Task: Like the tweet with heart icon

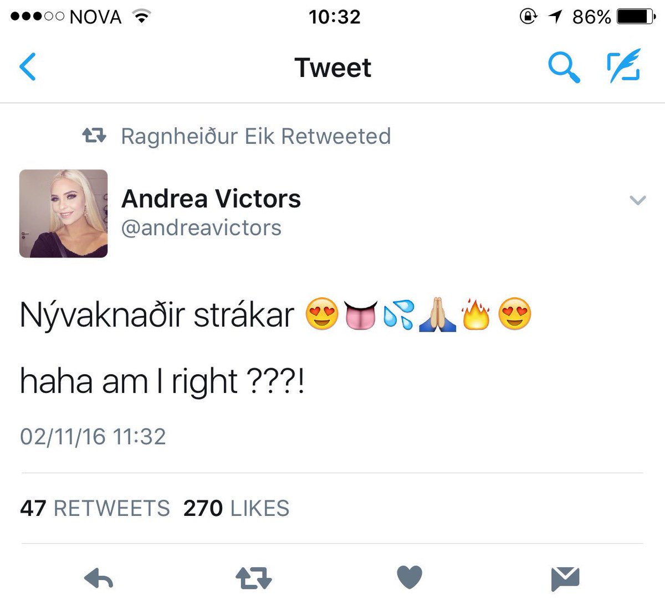Action: [410, 577]
